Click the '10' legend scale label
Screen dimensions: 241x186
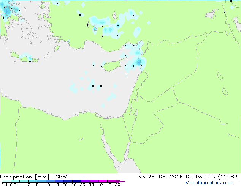(48, 184)
